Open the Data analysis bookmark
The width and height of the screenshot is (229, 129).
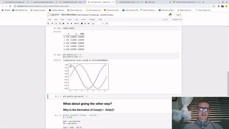[x=75, y=10]
